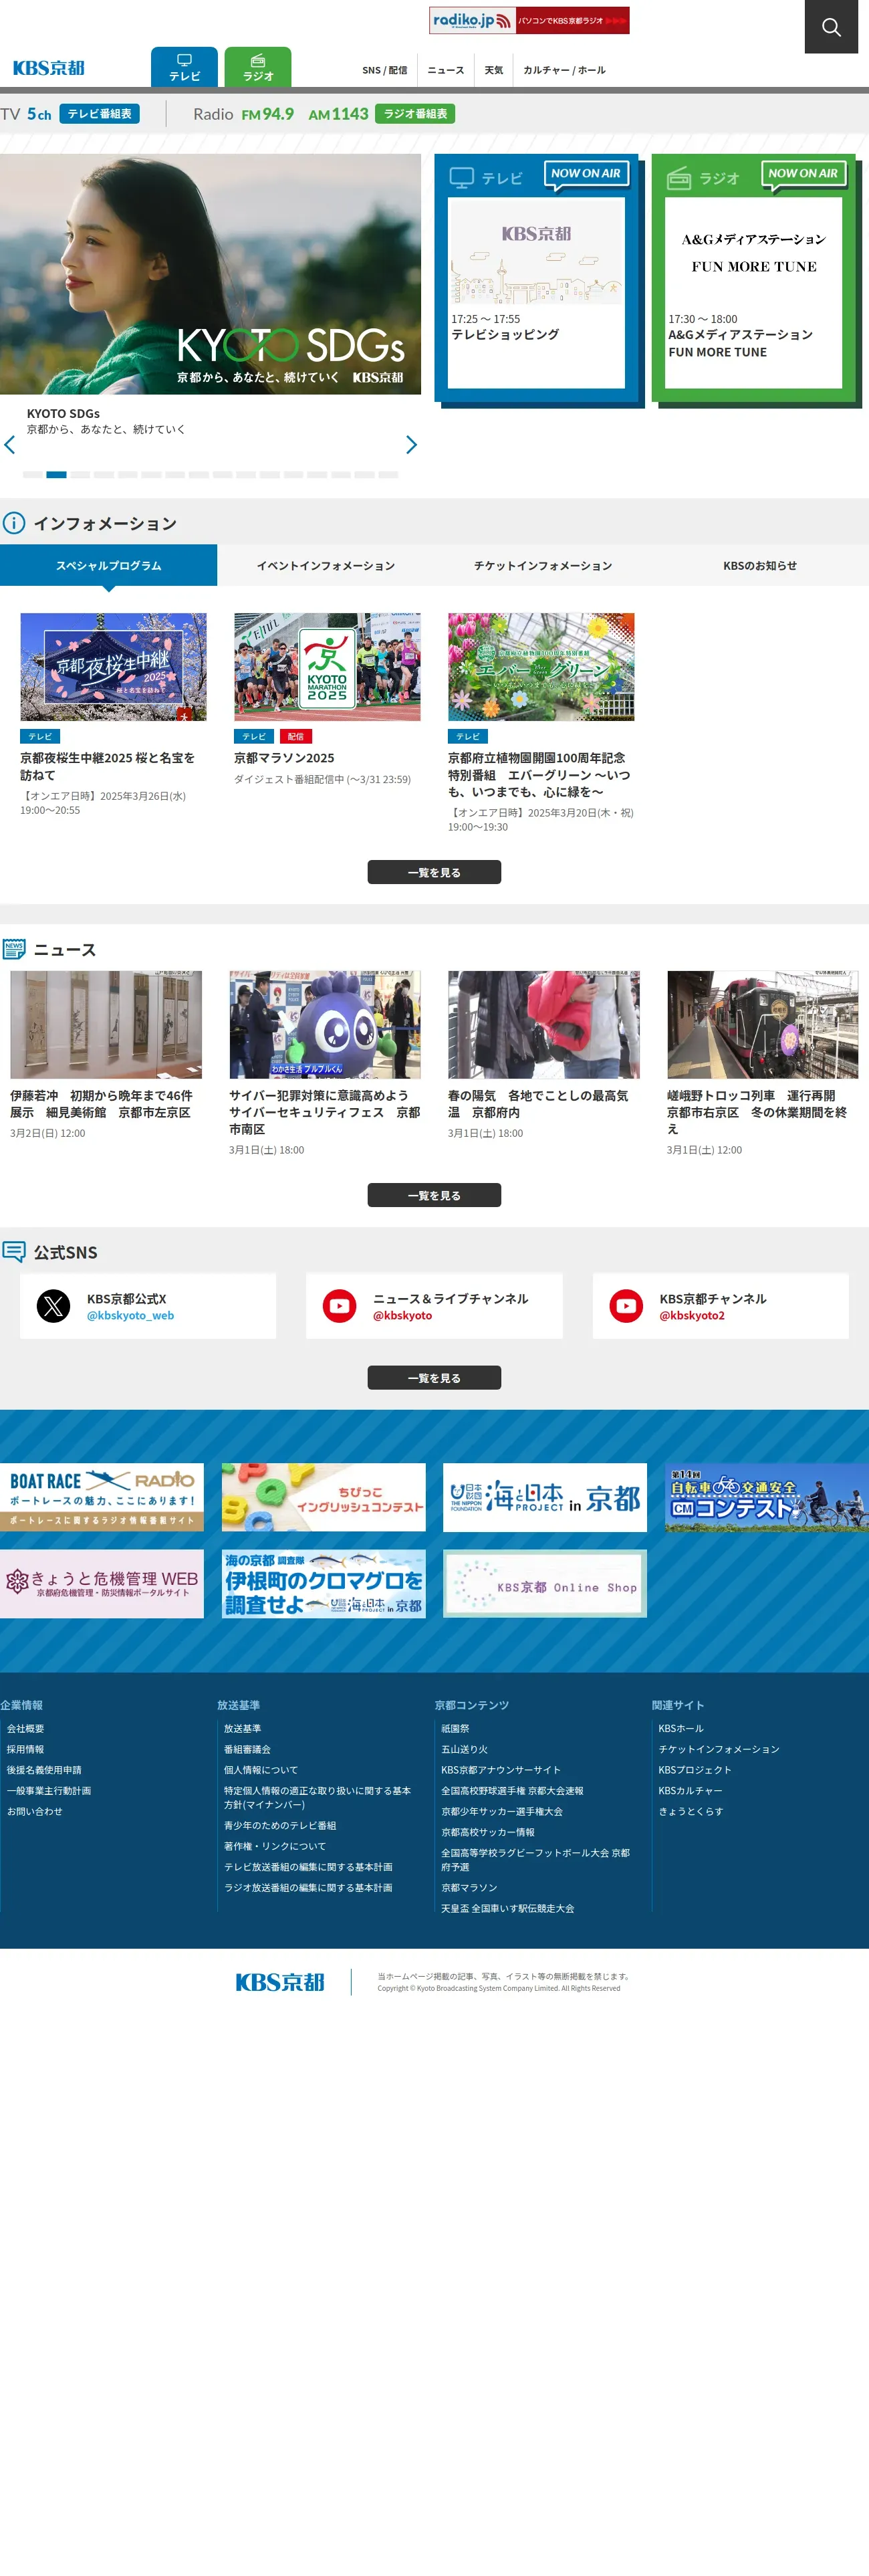Open the 春の陽気 news image
The width and height of the screenshot is (869, 2576).
[x=544, y=1025]
